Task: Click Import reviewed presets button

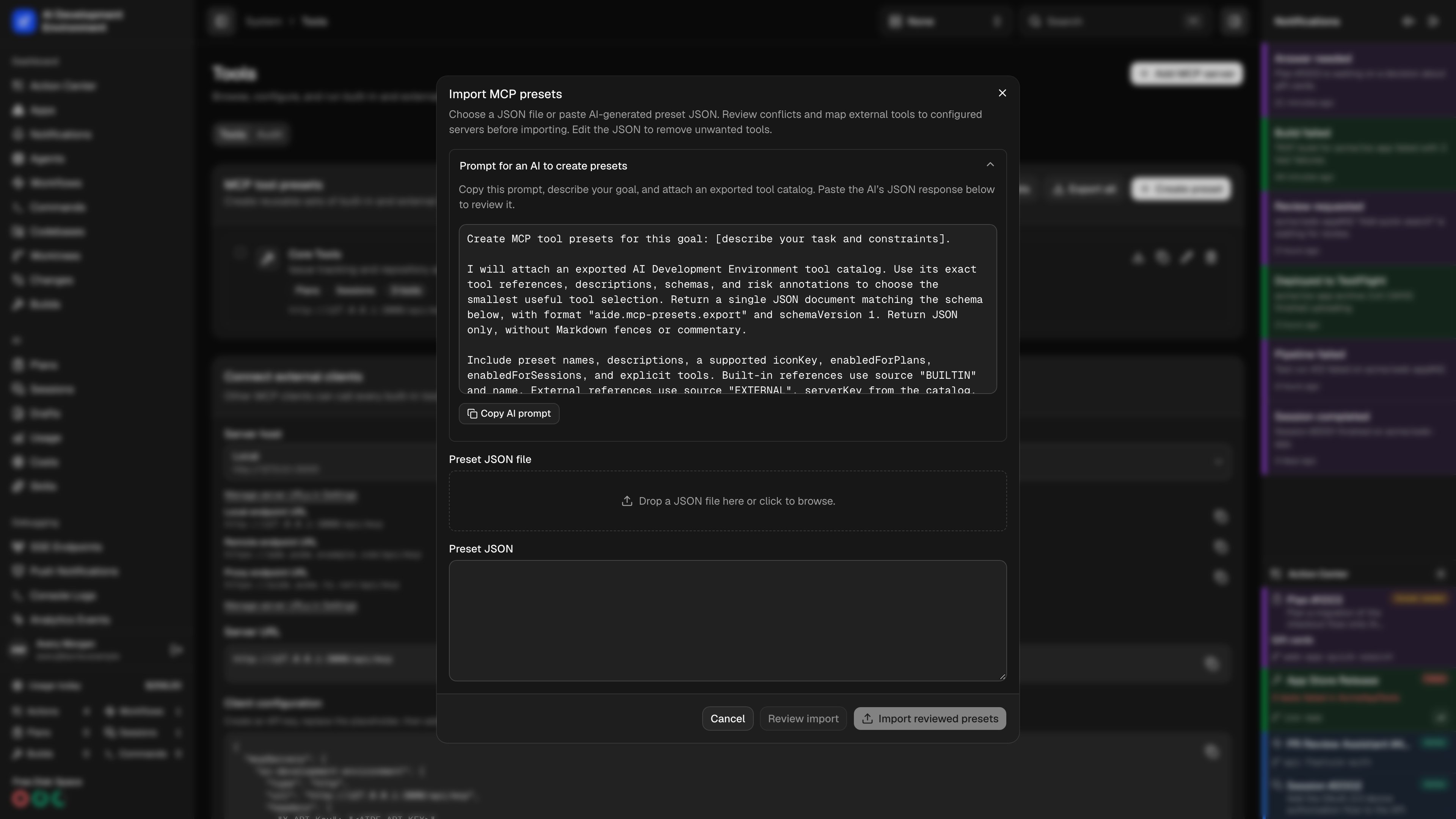Action: pyautogui.click(x=929, y=719)
